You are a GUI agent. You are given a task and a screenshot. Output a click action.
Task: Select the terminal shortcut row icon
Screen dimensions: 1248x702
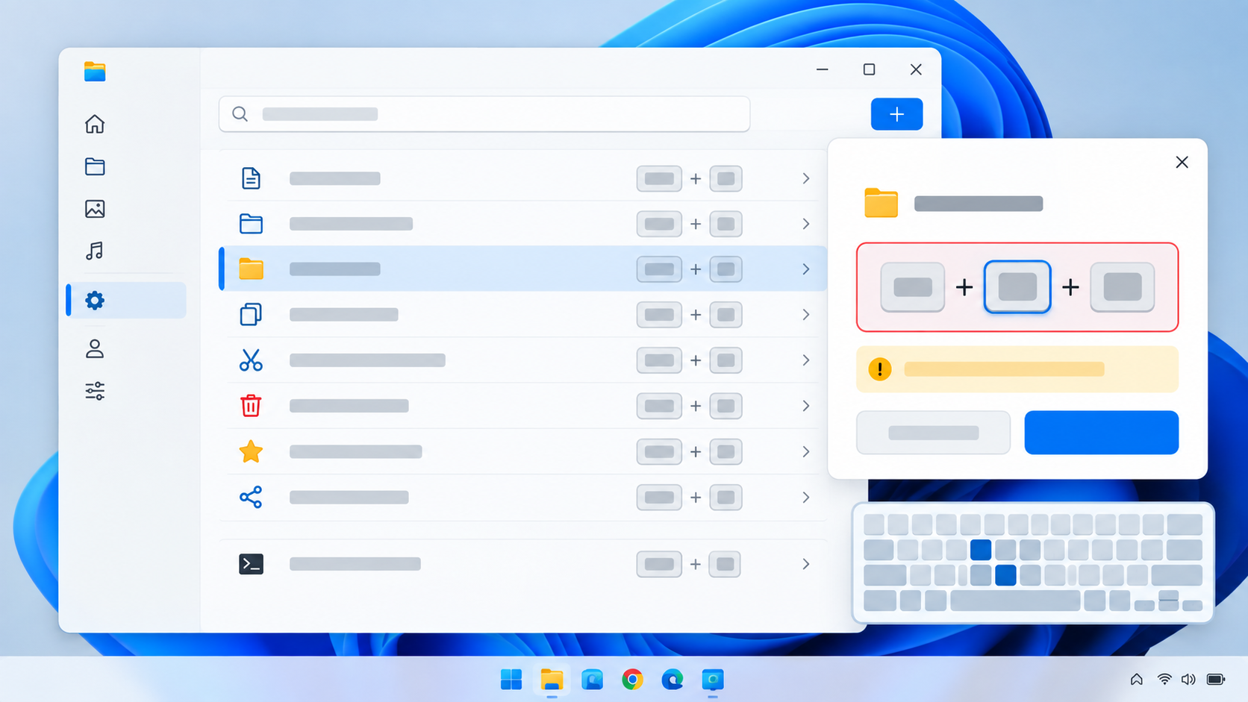pos(251,564)
